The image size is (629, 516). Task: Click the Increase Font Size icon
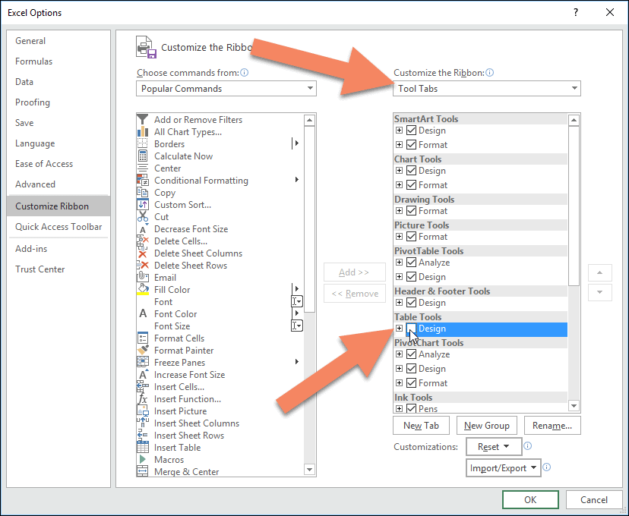tap(143, 375)
